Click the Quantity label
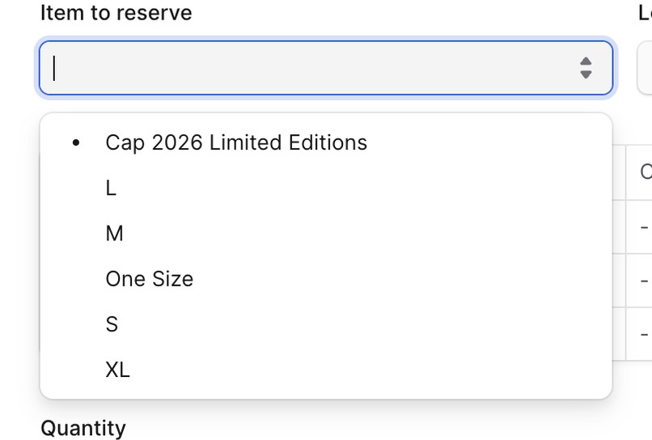The height and width of the screenshot is (440, 652). coord(83,428)
